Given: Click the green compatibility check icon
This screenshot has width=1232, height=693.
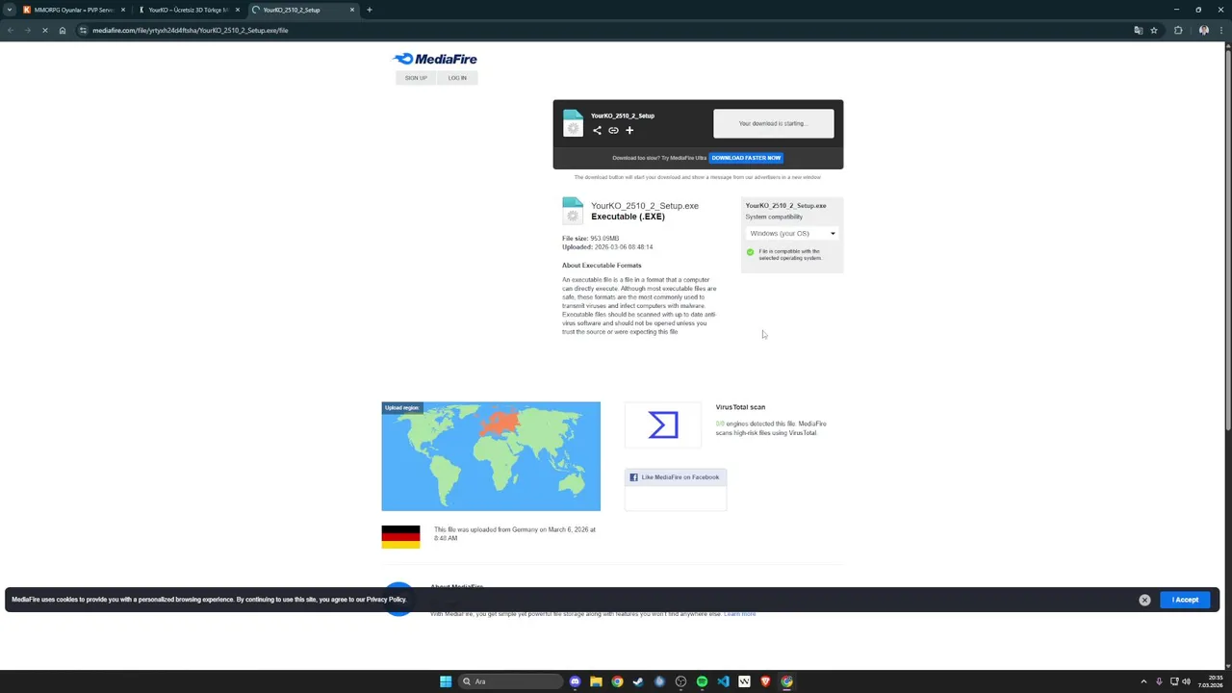Looking at the screenshot, I should [751, 252].
